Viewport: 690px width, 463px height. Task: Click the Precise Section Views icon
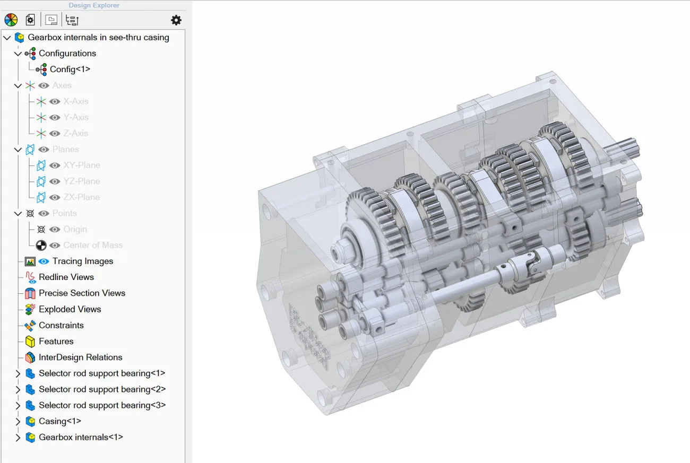pyautogui.click(x=30, y=293)
